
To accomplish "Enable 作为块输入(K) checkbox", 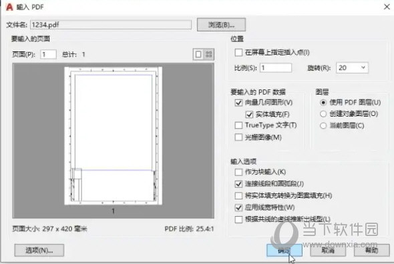I will (238, 172).
